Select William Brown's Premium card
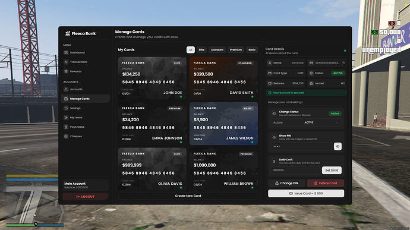This screenshot has height=230, width=410. point(223,169)
